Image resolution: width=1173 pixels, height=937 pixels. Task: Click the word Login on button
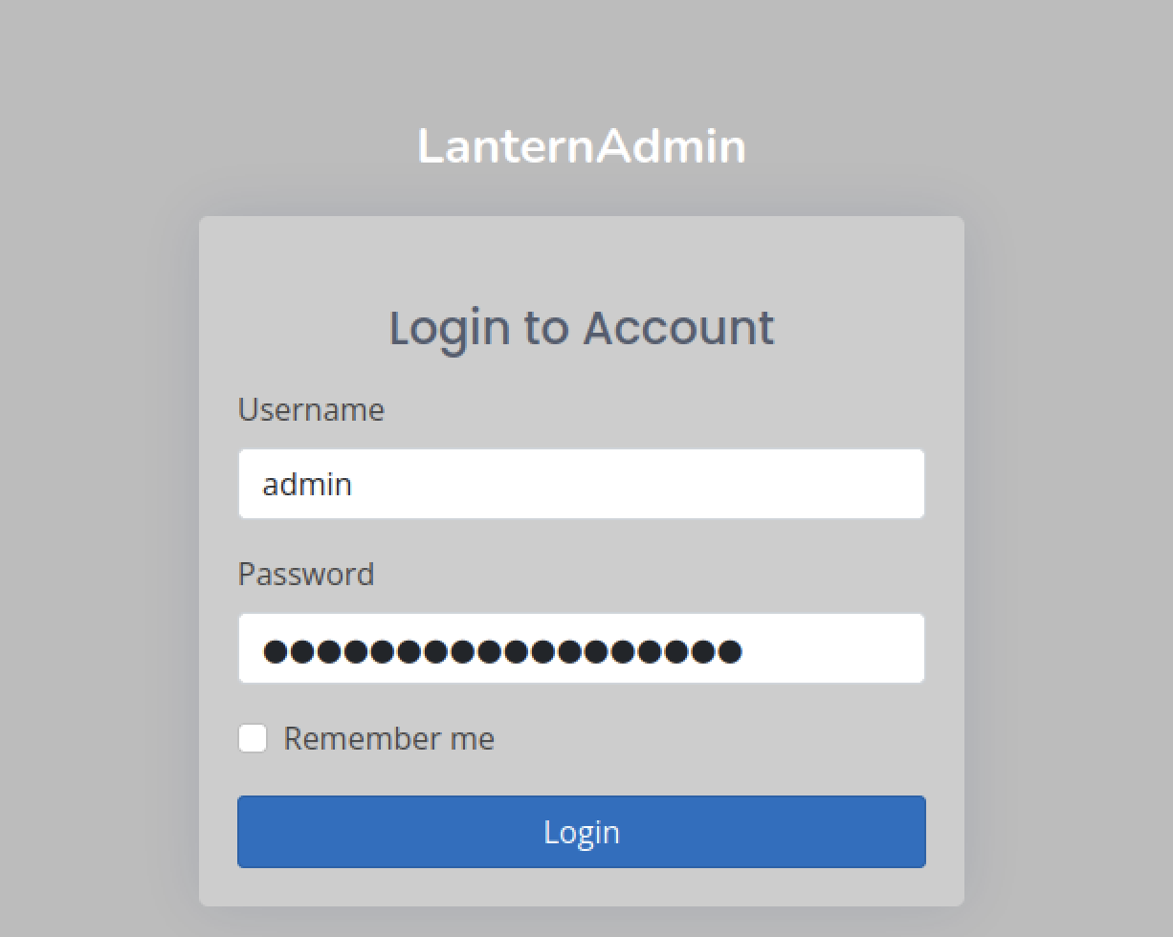[581, 832]
